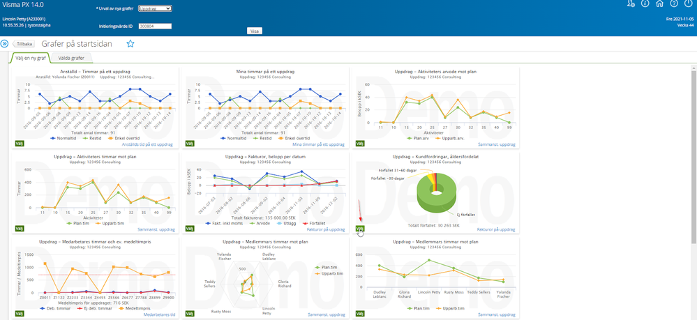This screenshot has height=320, width=697.
Task: Toggle Upparb.arv. legend series
Action: tap(451, 138)
